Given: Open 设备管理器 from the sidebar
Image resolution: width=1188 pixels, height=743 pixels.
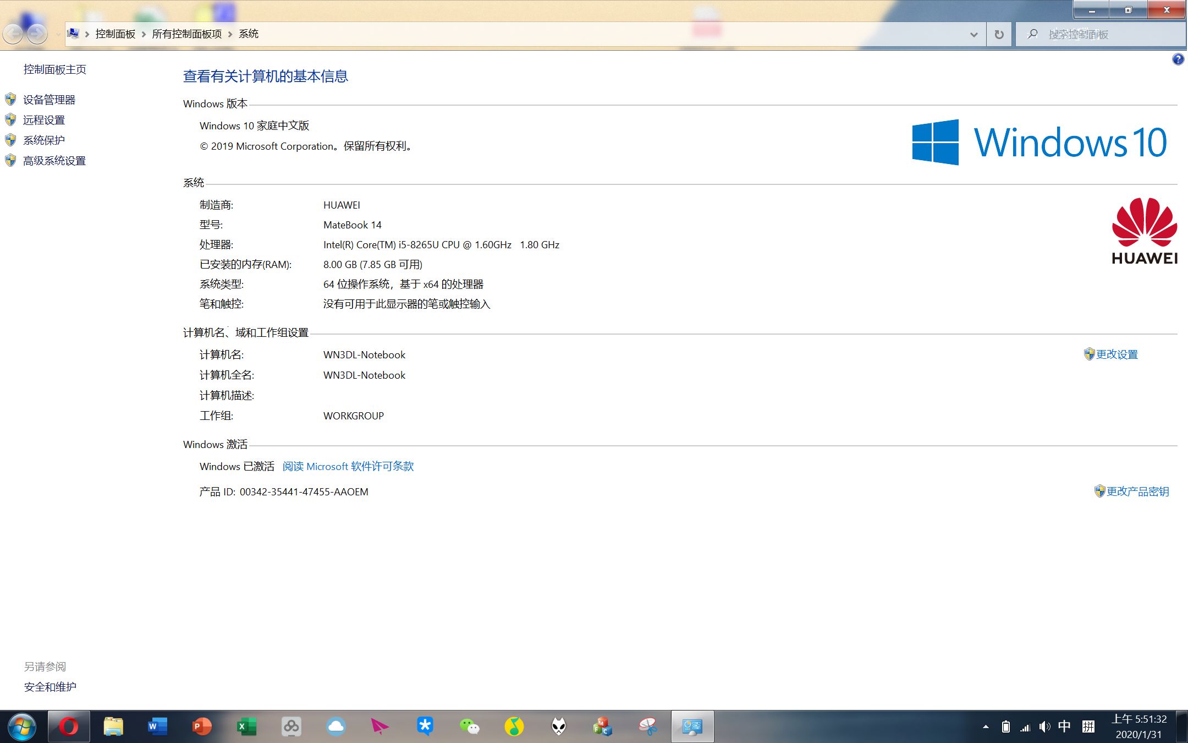Looking at the screenshot, I should [49, 100].
